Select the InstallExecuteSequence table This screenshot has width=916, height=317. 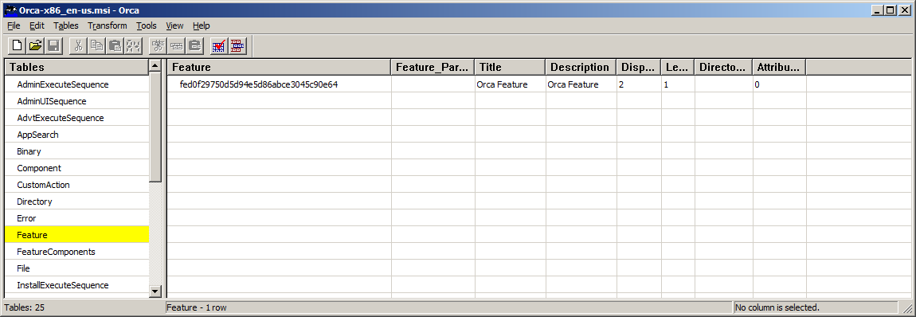(76, 285)
